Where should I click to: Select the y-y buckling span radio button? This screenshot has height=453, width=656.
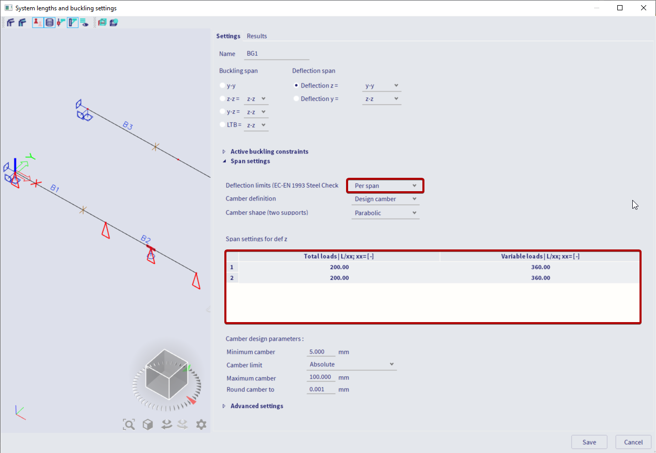click(x=222, y=85)
